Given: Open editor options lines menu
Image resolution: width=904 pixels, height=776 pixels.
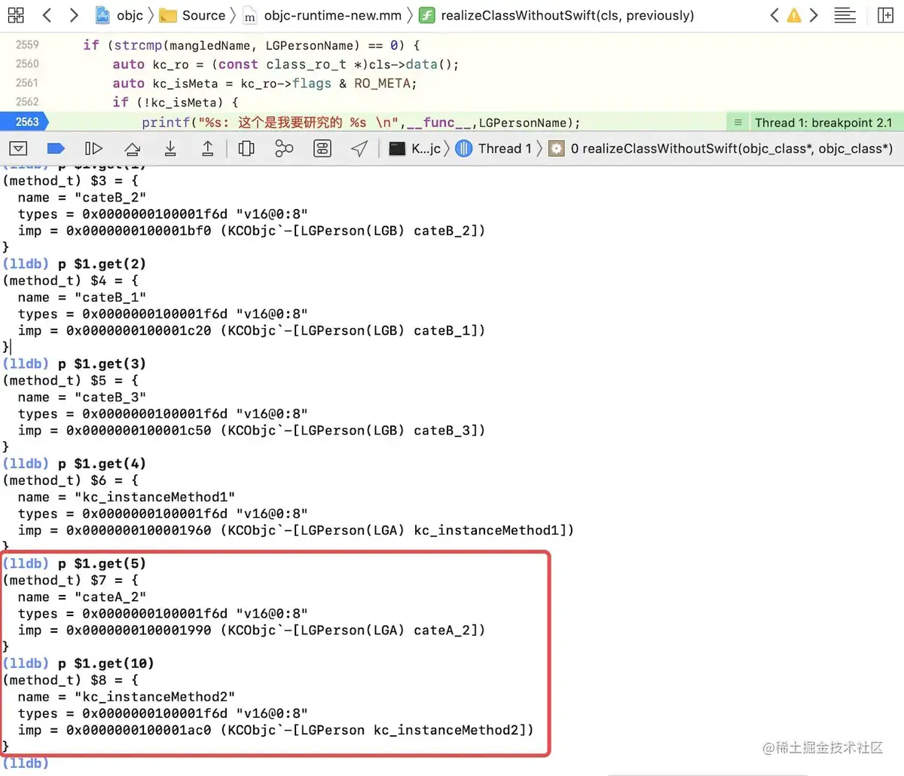Looking at the screenshot, I should click(x=845, y=15).
